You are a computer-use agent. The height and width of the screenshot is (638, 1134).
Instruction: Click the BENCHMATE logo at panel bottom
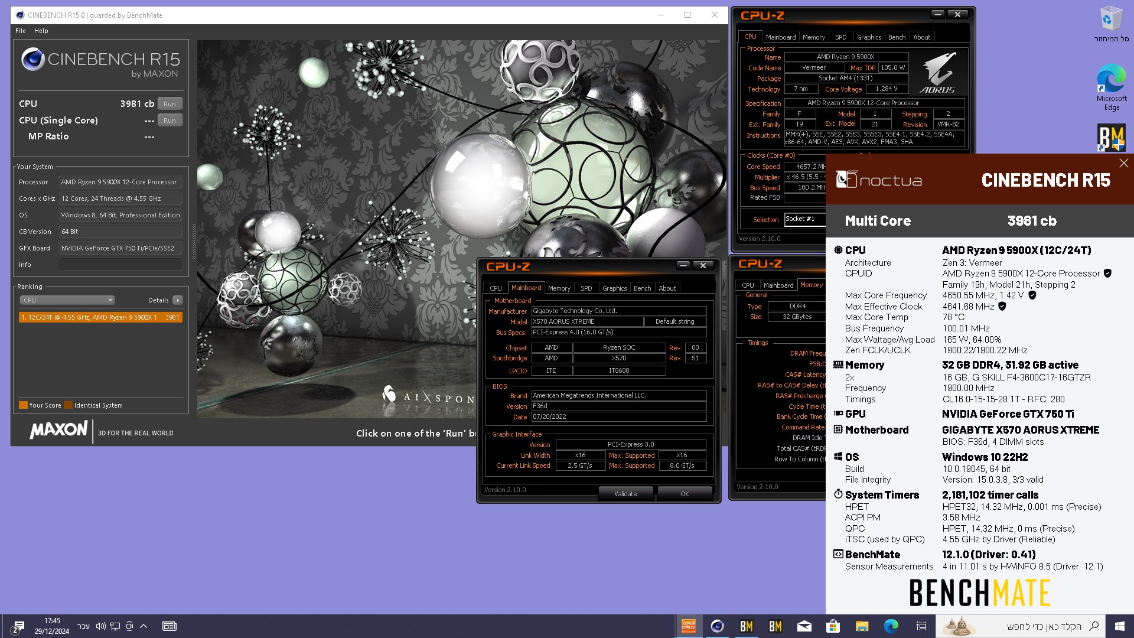point(979,593)
